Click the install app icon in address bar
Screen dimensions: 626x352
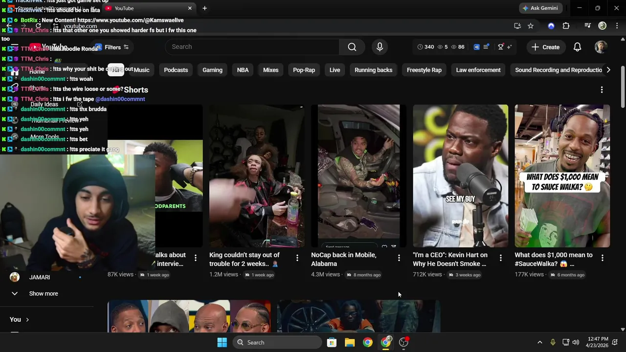point(517,26)
